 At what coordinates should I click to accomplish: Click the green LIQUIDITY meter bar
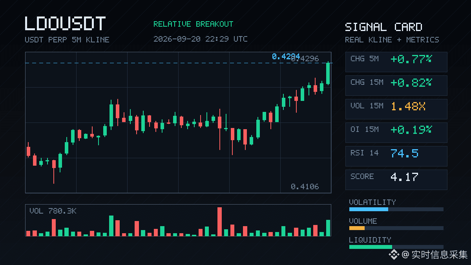371,247
